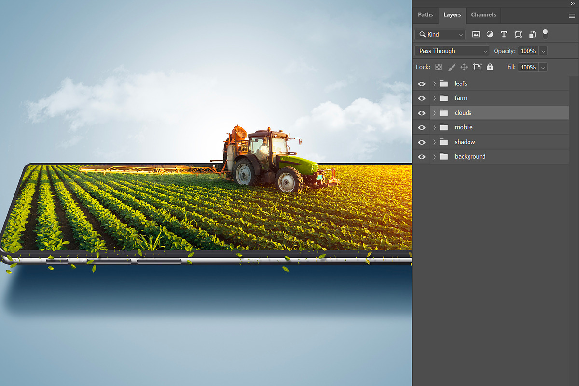This screenshot has width=579, height=386.
Task: Click the Fill value field
Action: tap(528, 67)
